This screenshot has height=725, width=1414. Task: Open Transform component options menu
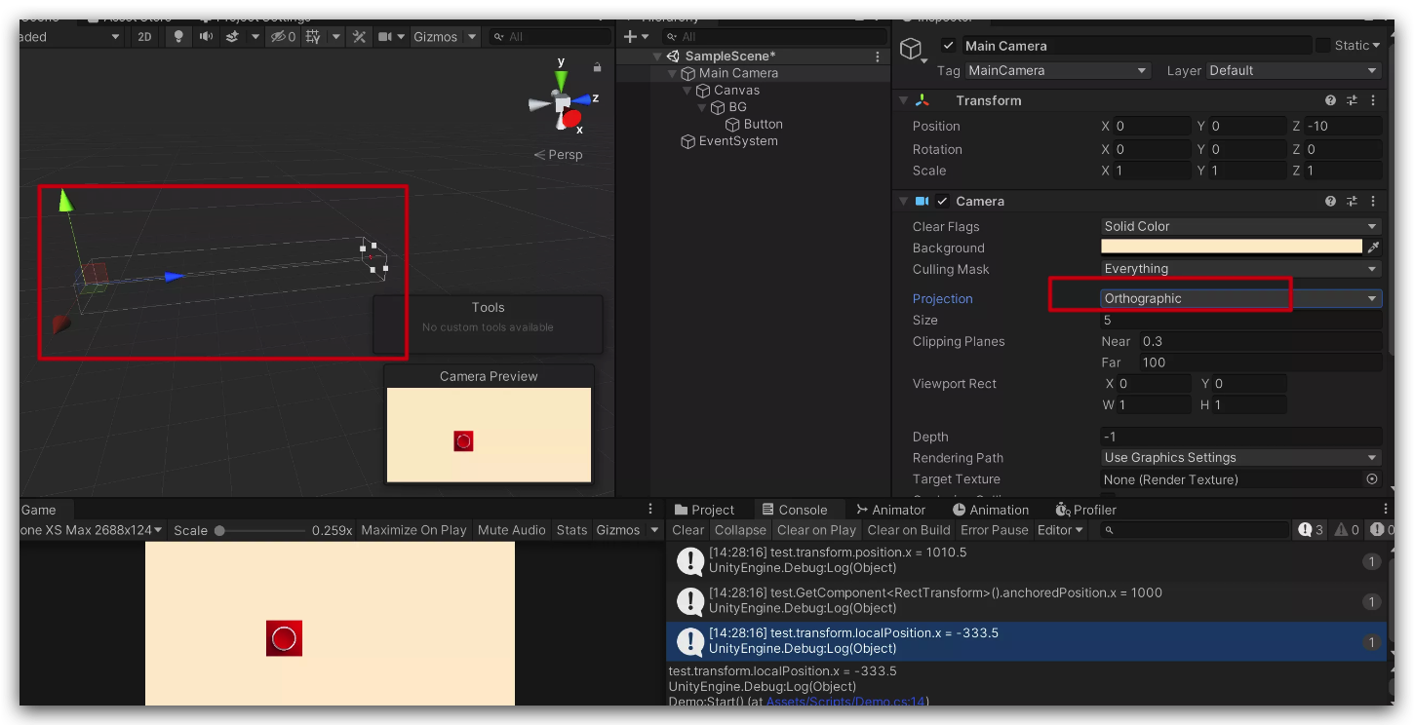(1373, 100)
